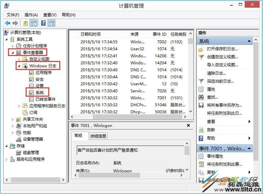The width and height of the screenshot is (263, 194).
Task: Collapse the 存储 tree node
Action: point(7,146)
